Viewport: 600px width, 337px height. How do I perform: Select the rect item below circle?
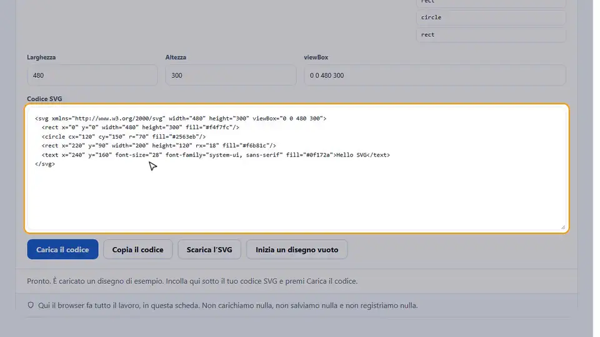(x=491, y=35)
